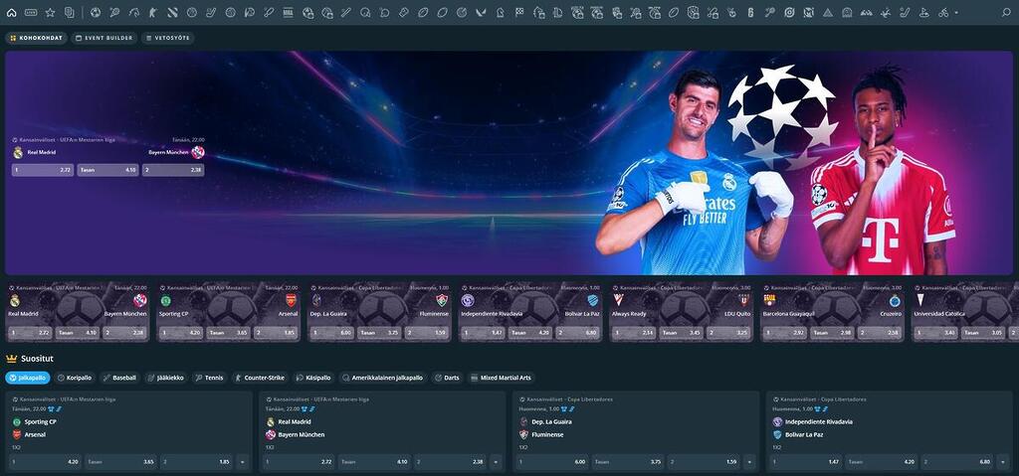The image size is (1019, 476).
Task: Pick odds 6.80 for Bolivar La Paz list card
Action: [x=955, y=462]
